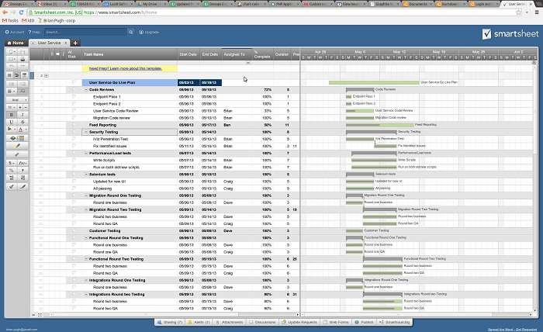Apply Percent format icon
The width and height of the screenshot is (543, 332).
point(12,171)
